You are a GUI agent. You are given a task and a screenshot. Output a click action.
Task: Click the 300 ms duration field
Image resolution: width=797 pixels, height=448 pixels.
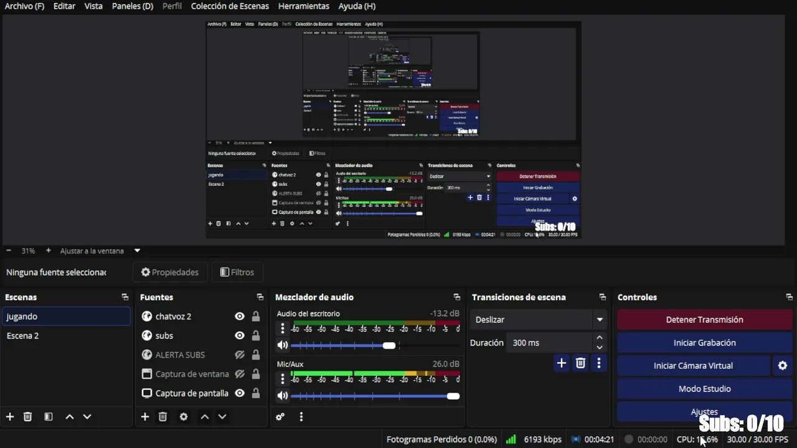click(x=549, y=343)
